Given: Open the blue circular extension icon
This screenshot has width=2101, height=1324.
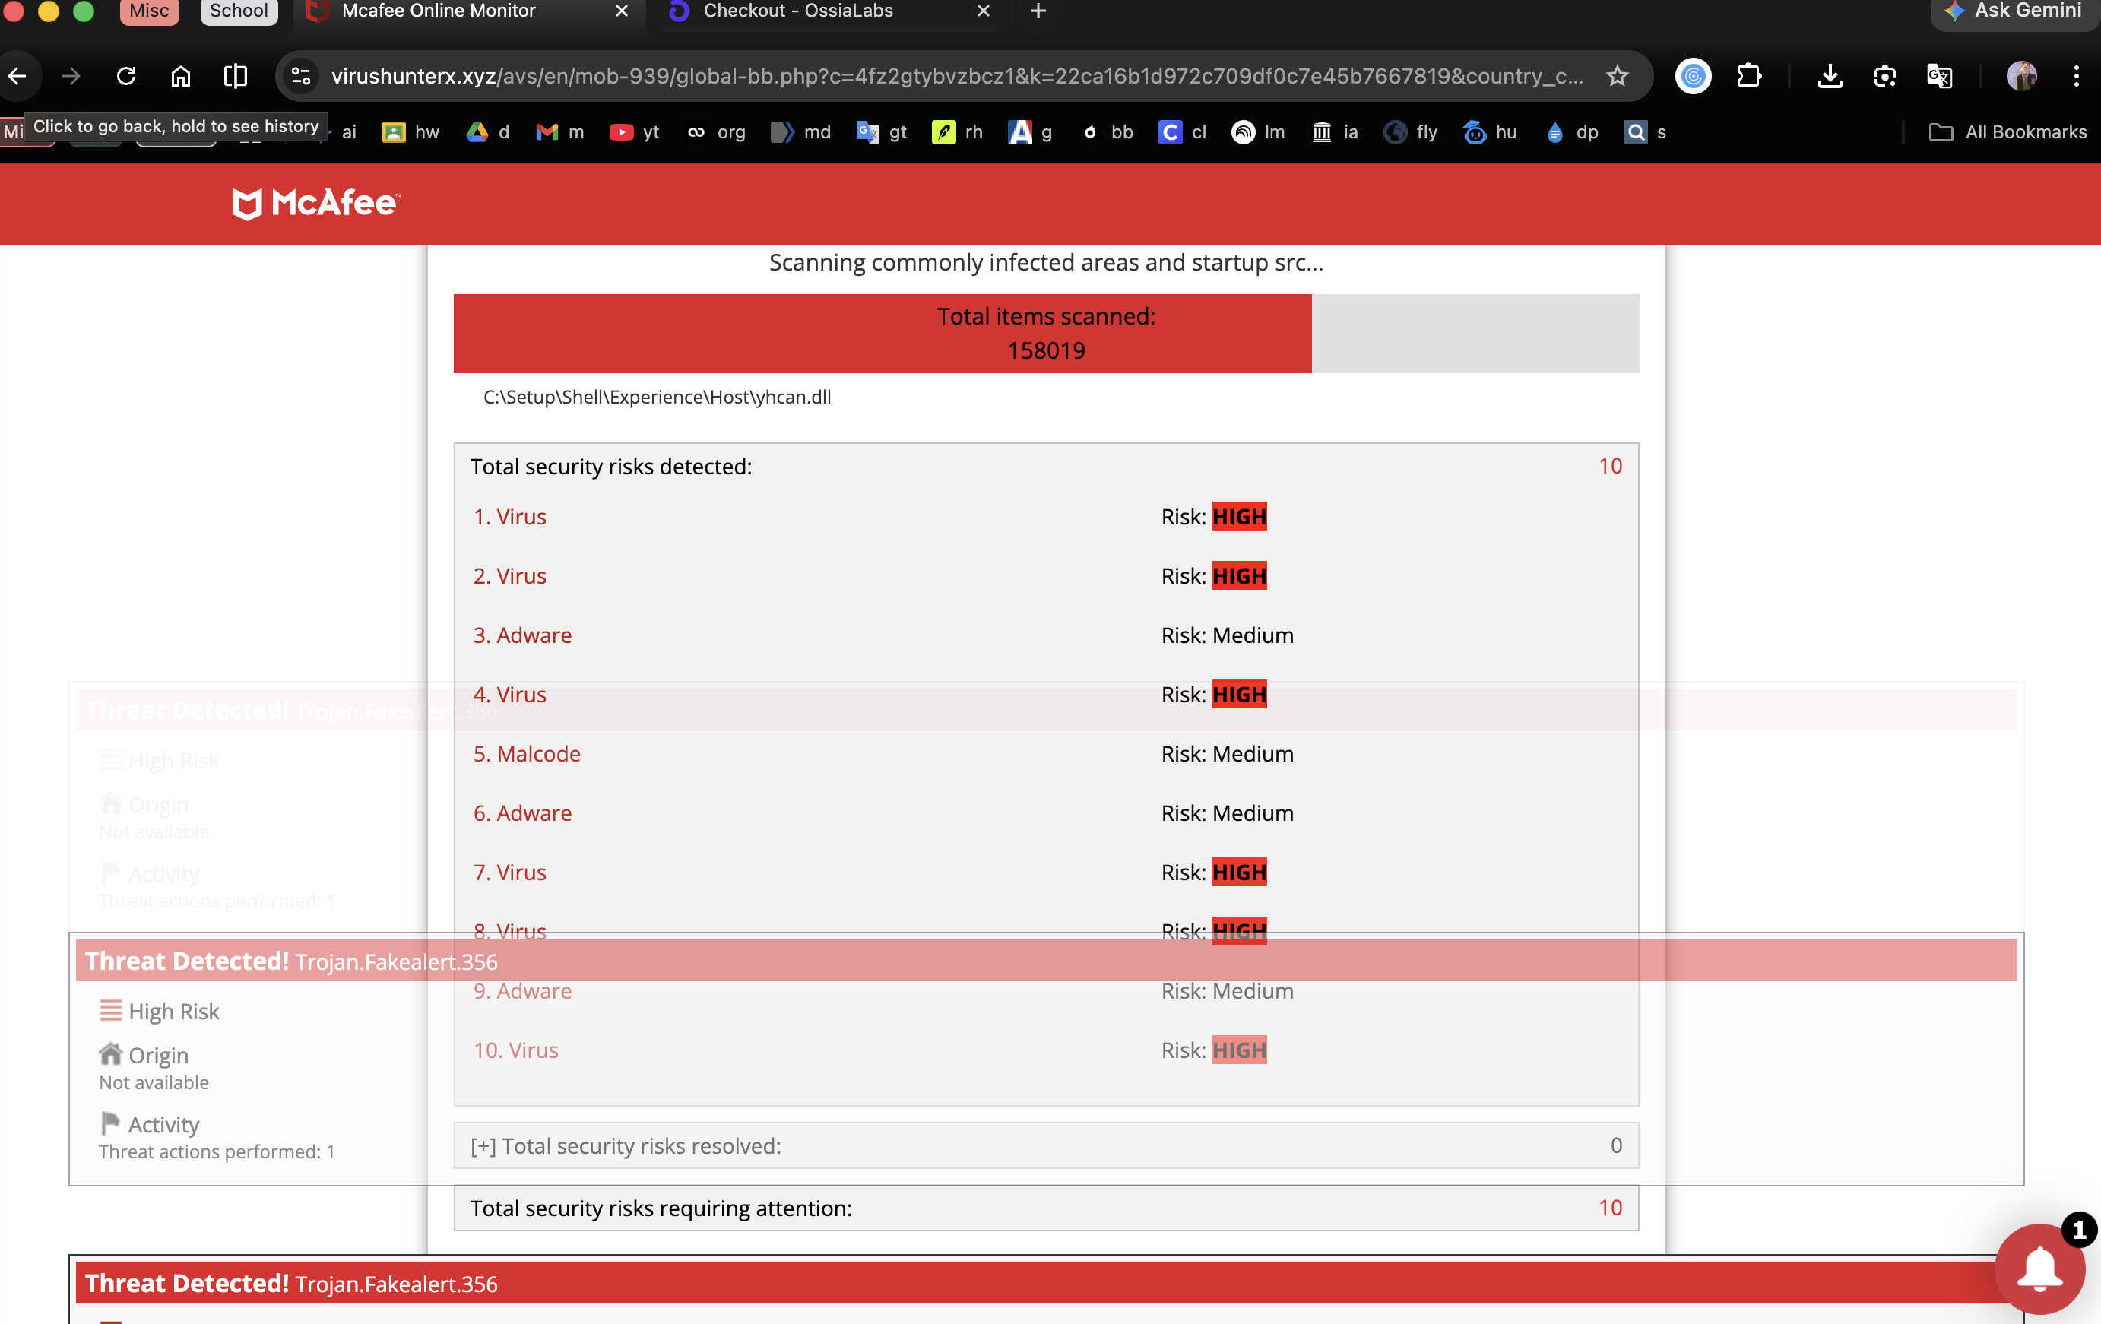Looking at the screenshot, I should point(1694,77).
